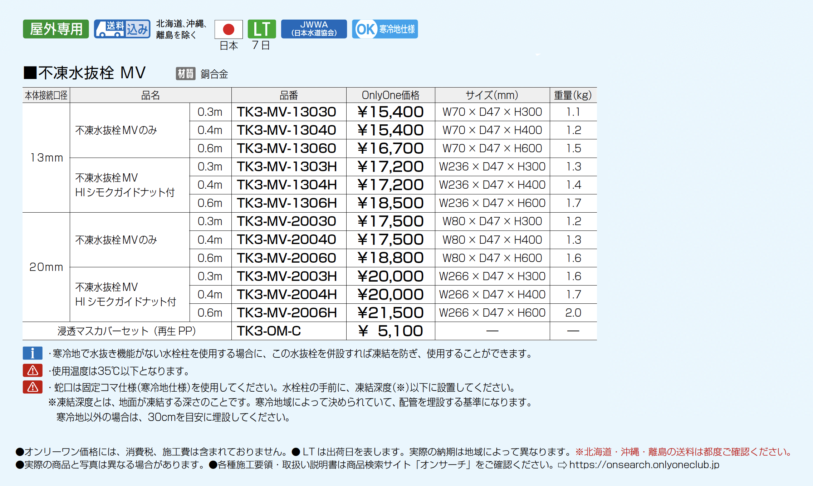Click the 不凍水抜栓 MV section title

(85, 73)
